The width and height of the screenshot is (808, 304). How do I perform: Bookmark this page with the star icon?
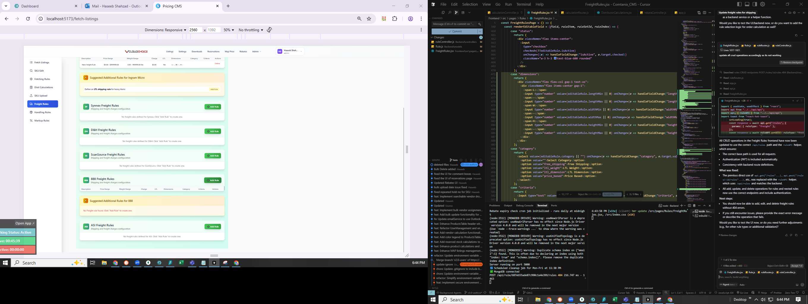(369, 19)
